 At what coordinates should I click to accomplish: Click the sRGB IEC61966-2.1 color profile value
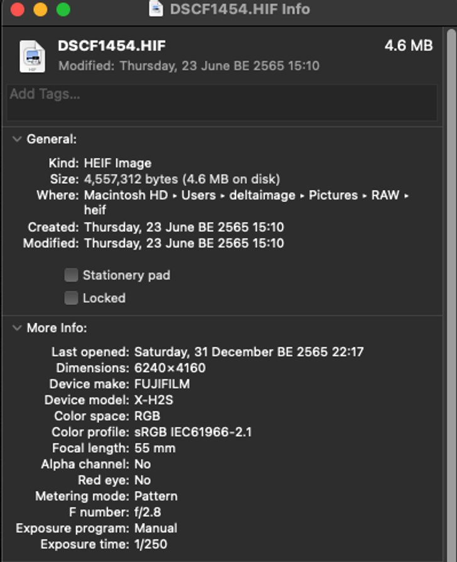193,432
